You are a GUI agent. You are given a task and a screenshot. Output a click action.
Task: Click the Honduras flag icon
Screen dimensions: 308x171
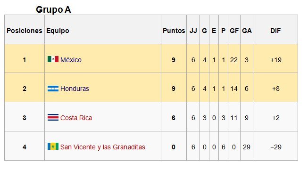[53, 89]
